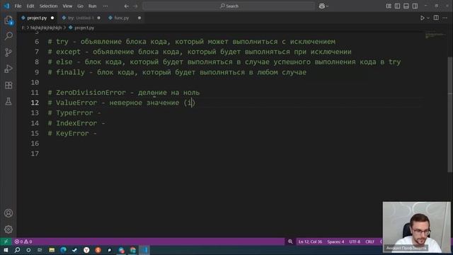The image size is (453, 255).
Task: Toggle the secondary side bar
Action: [415, 6]
